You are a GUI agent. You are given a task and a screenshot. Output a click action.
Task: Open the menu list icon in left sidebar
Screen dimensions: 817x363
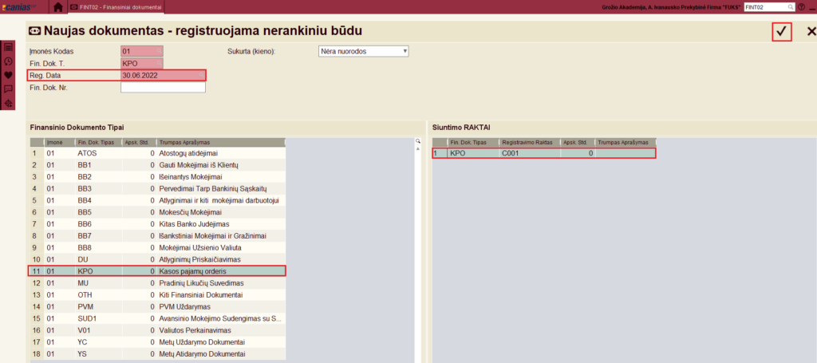coord(8,47)
